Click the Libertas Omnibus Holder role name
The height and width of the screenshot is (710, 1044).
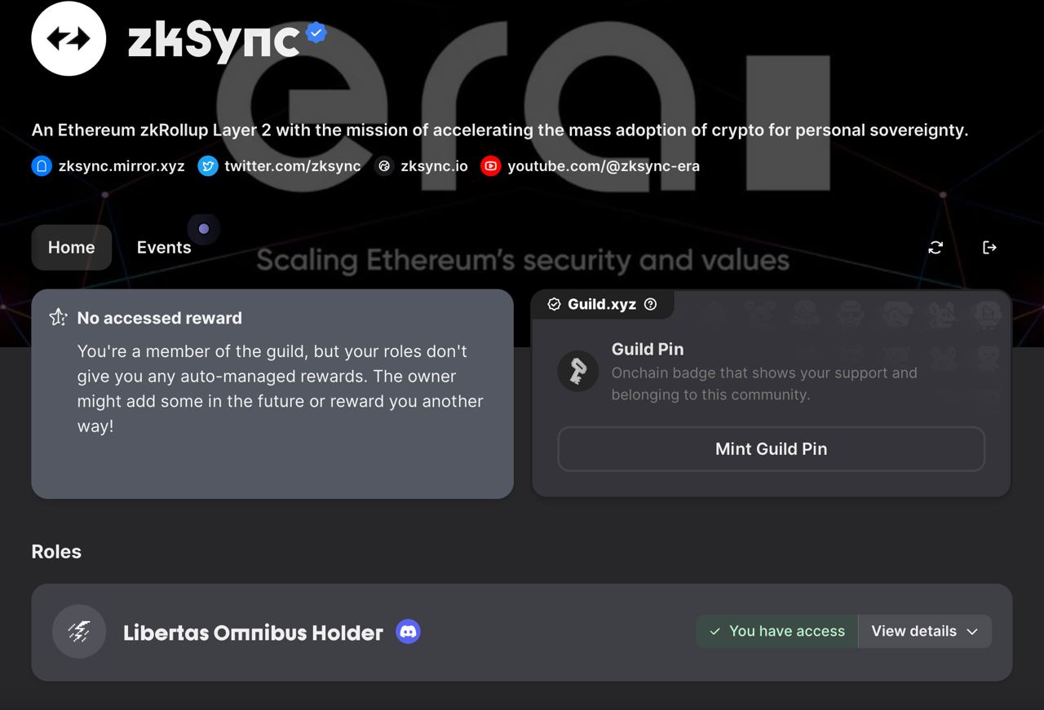tap(253, 633)
